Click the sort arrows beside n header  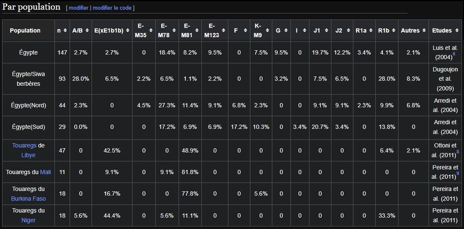click(x=65, y=31)
